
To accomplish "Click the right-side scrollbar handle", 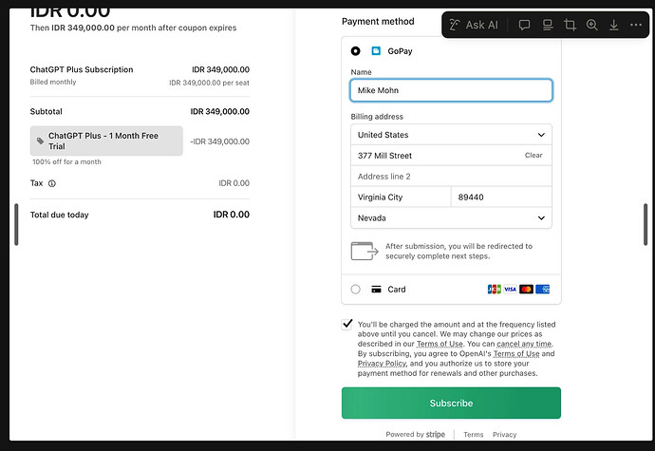I will [x=646, y=224].
